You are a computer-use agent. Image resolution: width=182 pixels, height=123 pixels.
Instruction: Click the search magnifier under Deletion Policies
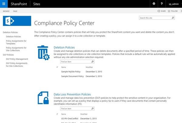(x=93, y=62)
